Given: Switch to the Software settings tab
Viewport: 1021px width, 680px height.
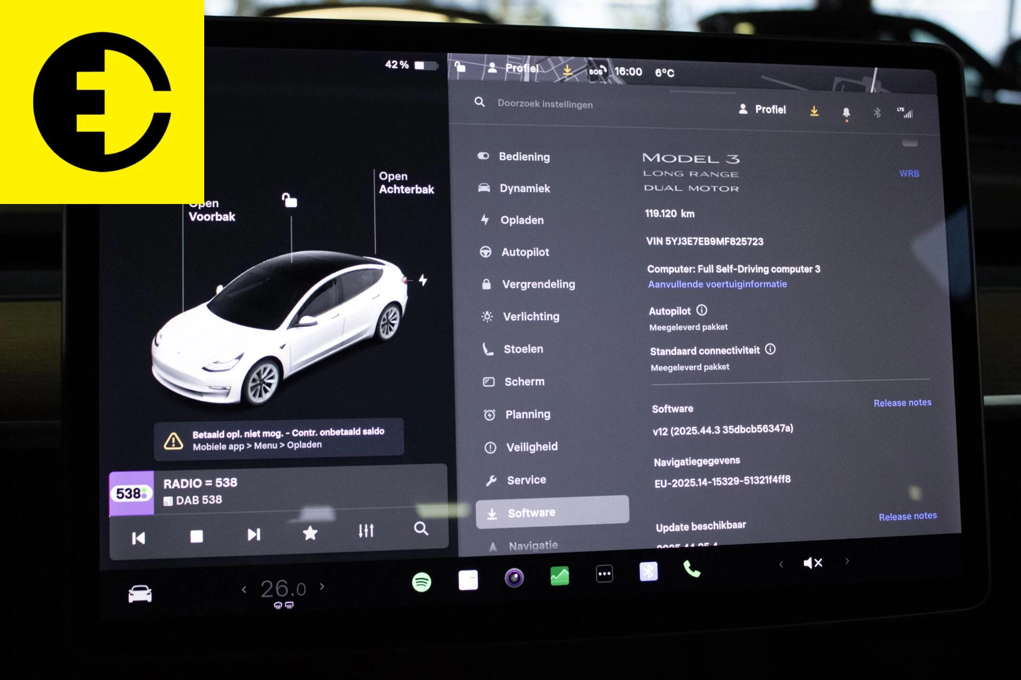Looking at the screenshot, I should pos(532,512).
